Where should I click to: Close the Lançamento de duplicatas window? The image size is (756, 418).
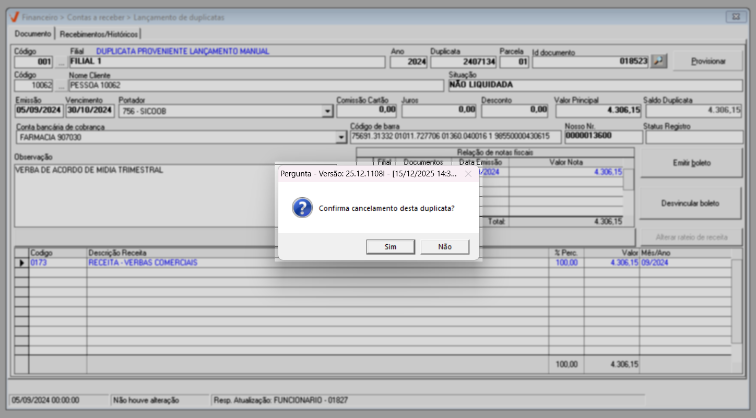click(736, 17)
